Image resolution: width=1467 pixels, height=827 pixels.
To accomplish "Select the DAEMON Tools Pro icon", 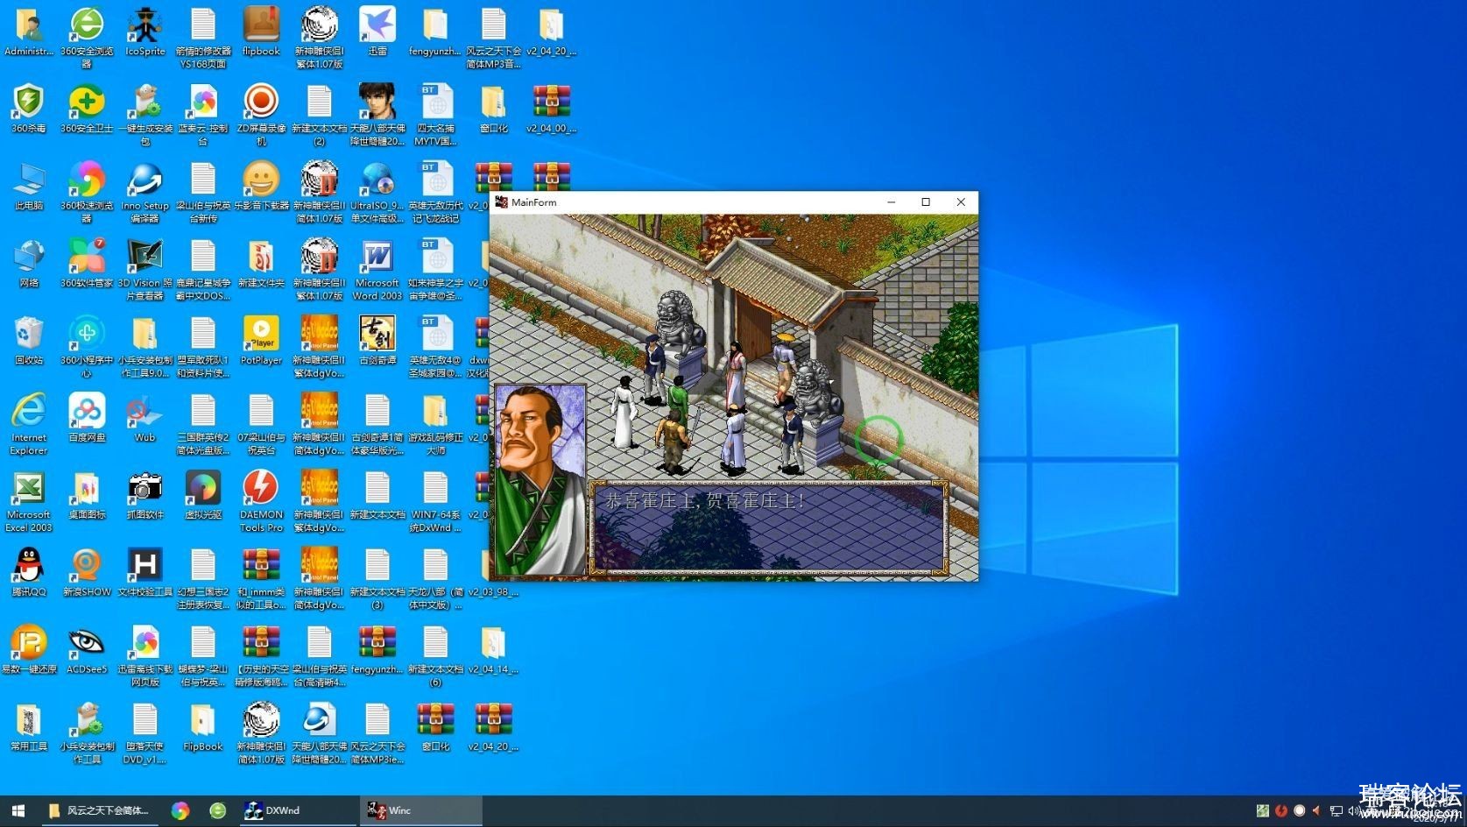I will pyautogui.click(x=261, y=500).
